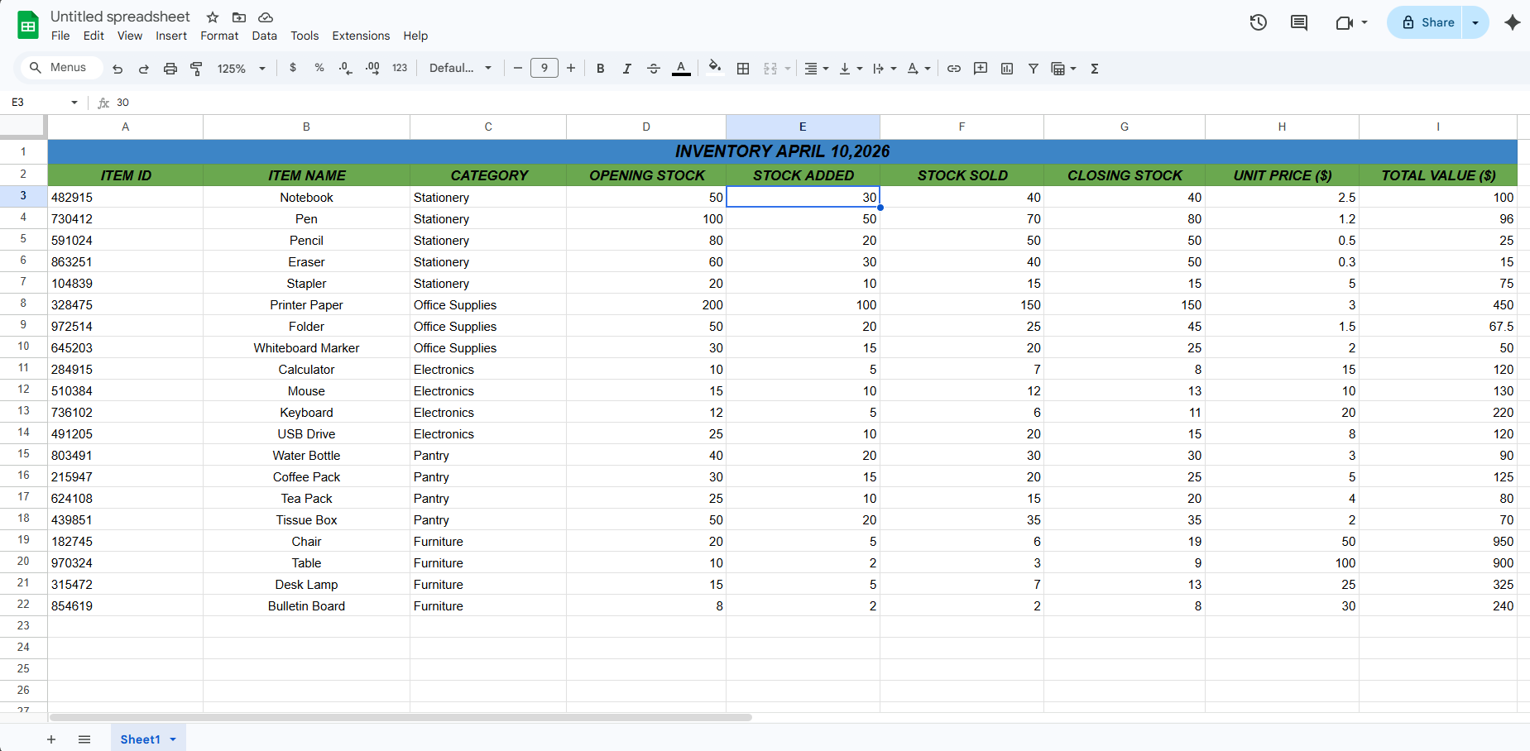Viewport: 1530px width, 751px height.
Task: Format as percent
Action: click(x=319, y=68)
